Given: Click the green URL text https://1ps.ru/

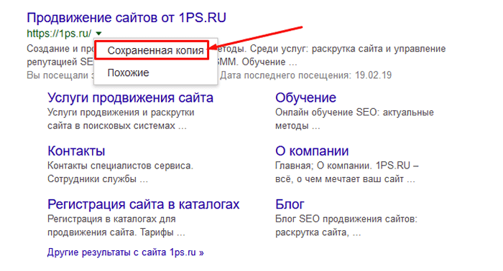Looking at the screenshot, I should 59,33.
